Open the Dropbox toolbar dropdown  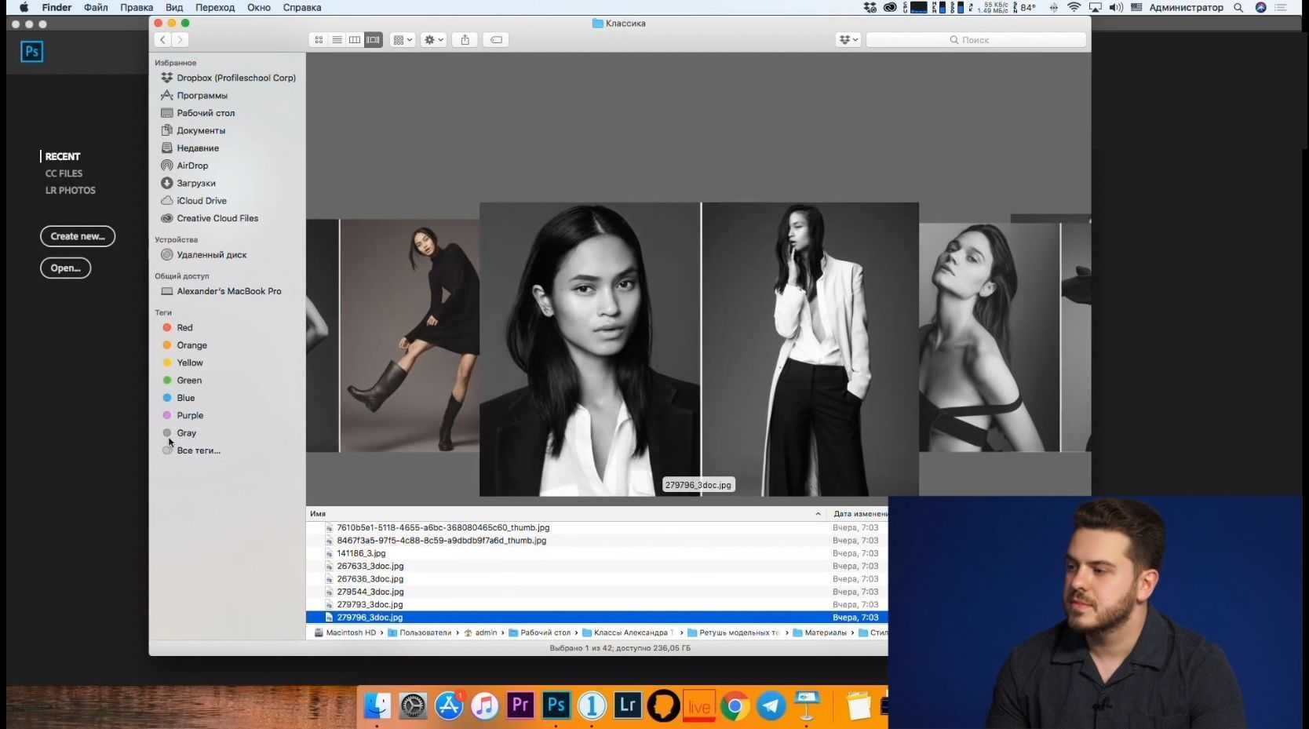coord(848,40)
